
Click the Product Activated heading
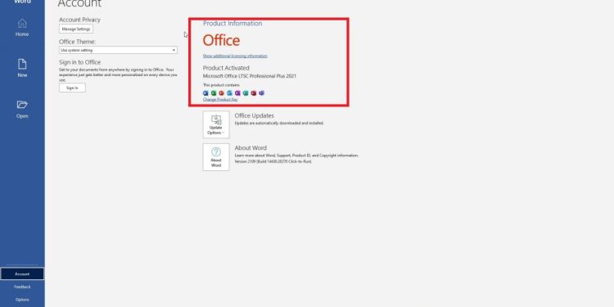click(x=226, y=68)
